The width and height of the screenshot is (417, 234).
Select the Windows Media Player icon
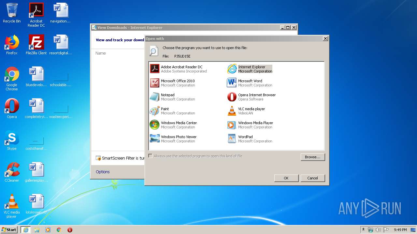[232, 125]
